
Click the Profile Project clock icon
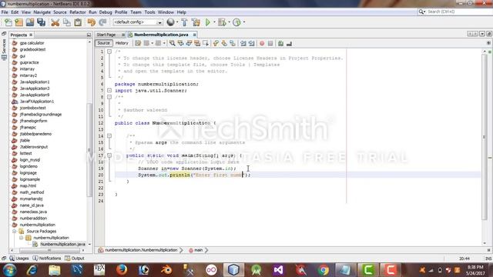(236, 22)
